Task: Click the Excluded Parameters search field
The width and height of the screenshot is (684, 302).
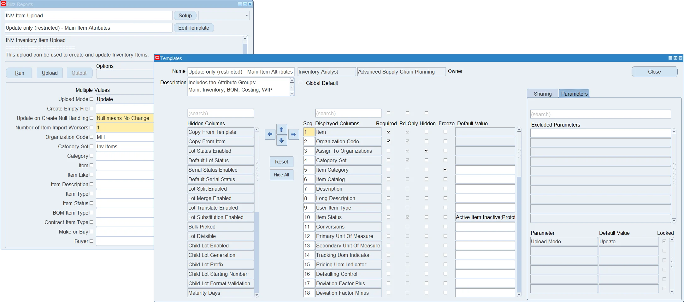Action: click(x=600, y=114)
